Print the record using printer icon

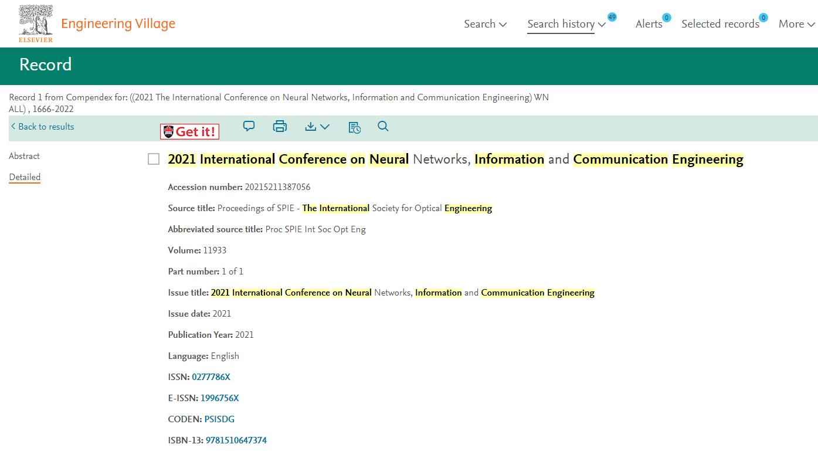click(x=280, y=126)
